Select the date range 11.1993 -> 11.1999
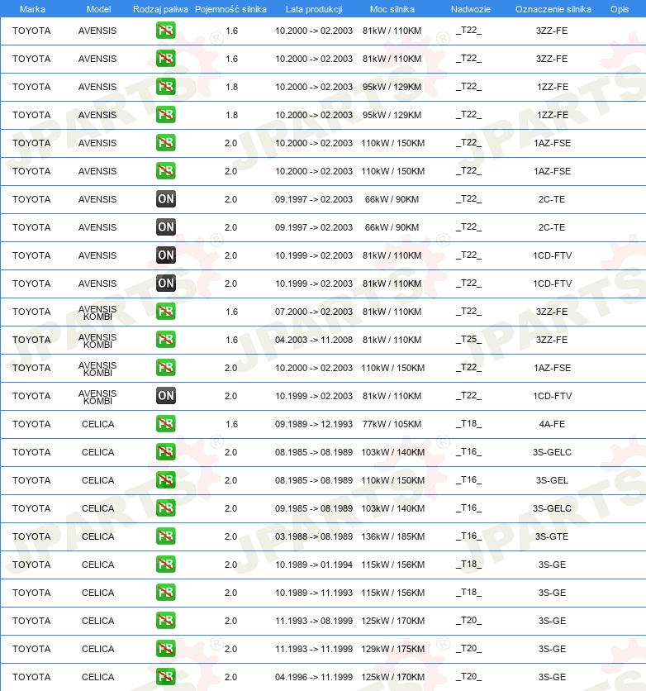 point(314,649)
